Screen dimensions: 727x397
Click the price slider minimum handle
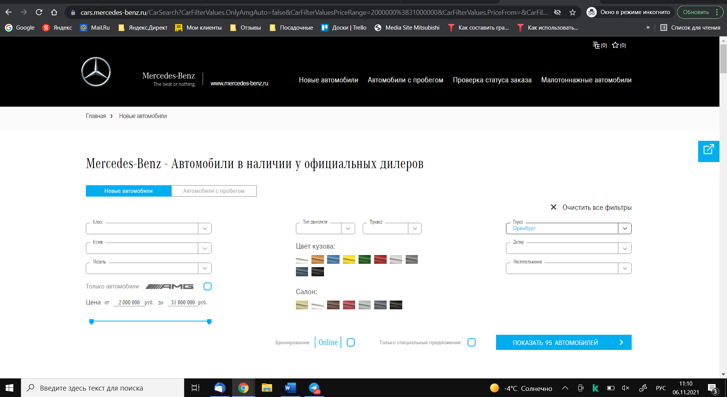[92, 322]
